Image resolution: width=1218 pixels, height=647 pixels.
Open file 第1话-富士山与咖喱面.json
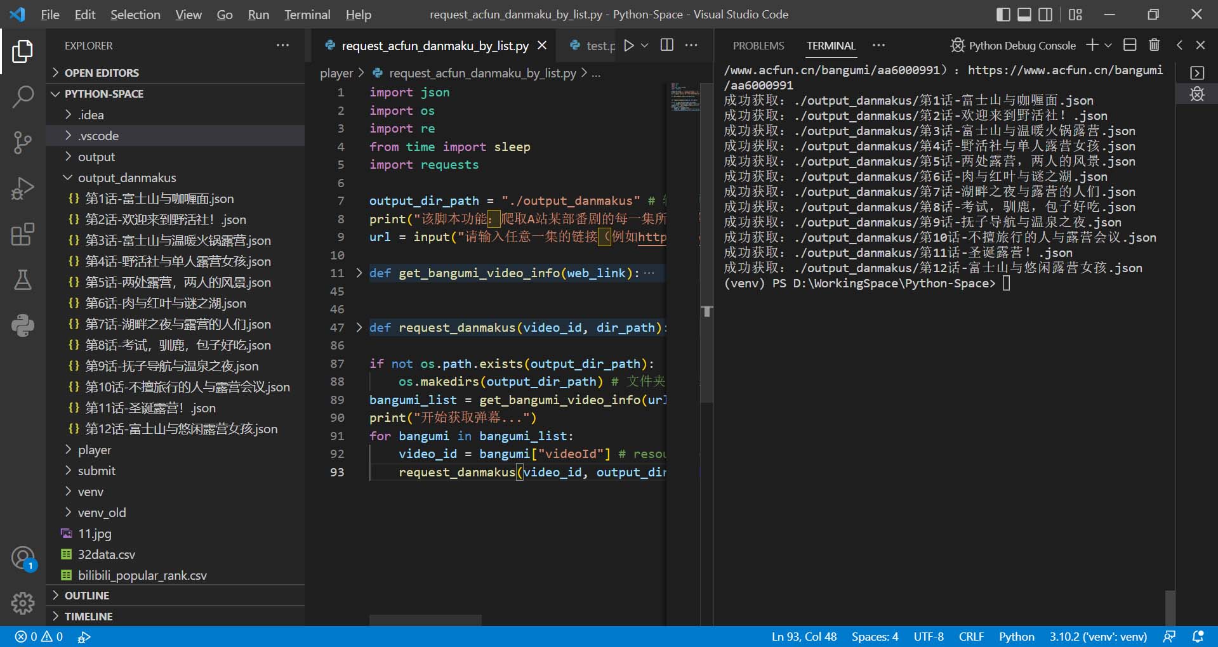tap(175, 199)
